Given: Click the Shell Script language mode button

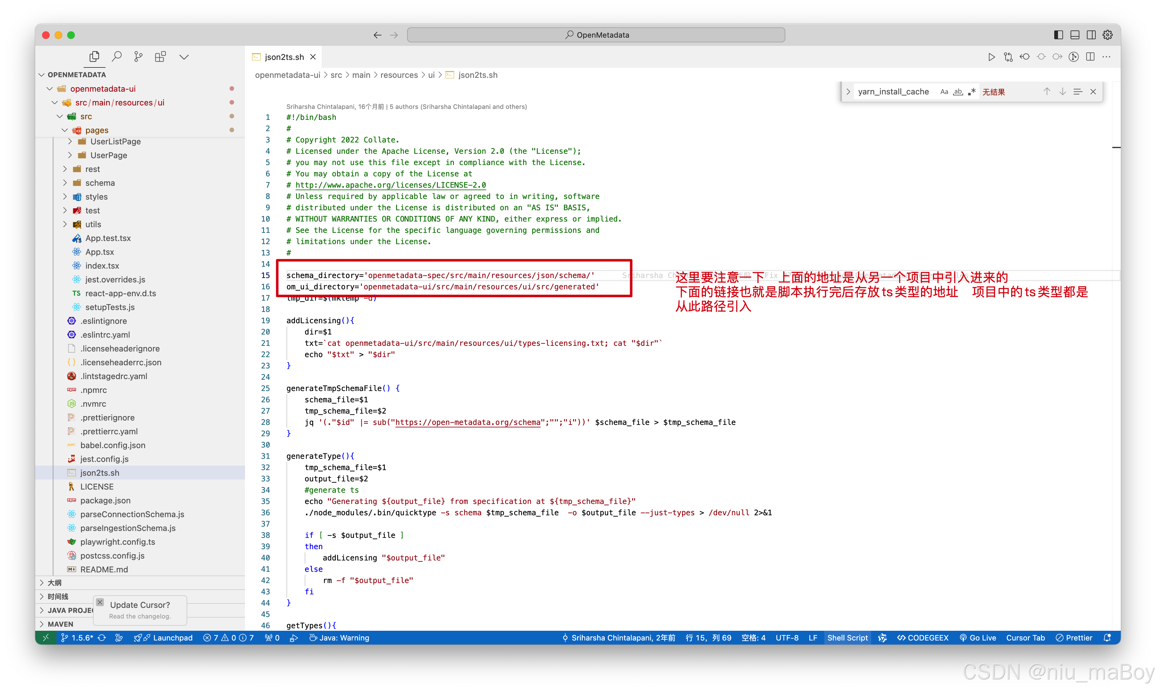Looking at the screenshot, I should coord(847,637).
